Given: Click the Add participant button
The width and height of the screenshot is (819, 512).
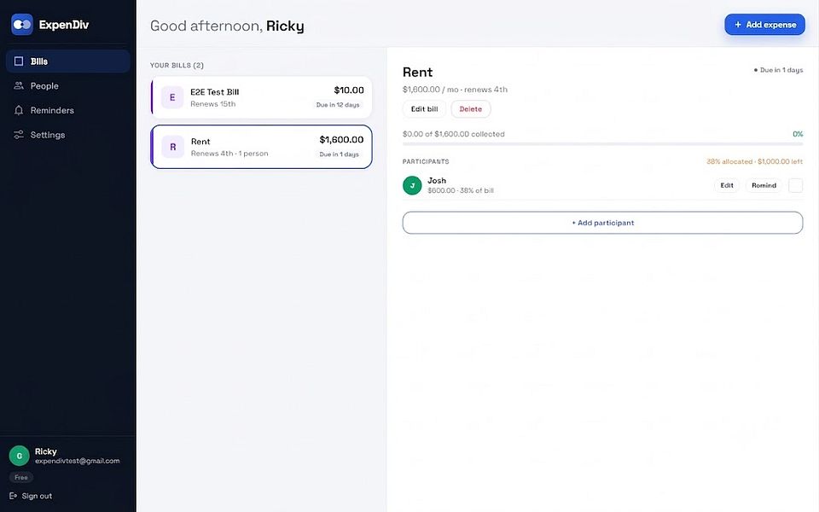Looking at the screenshot, I should (602, 223).
